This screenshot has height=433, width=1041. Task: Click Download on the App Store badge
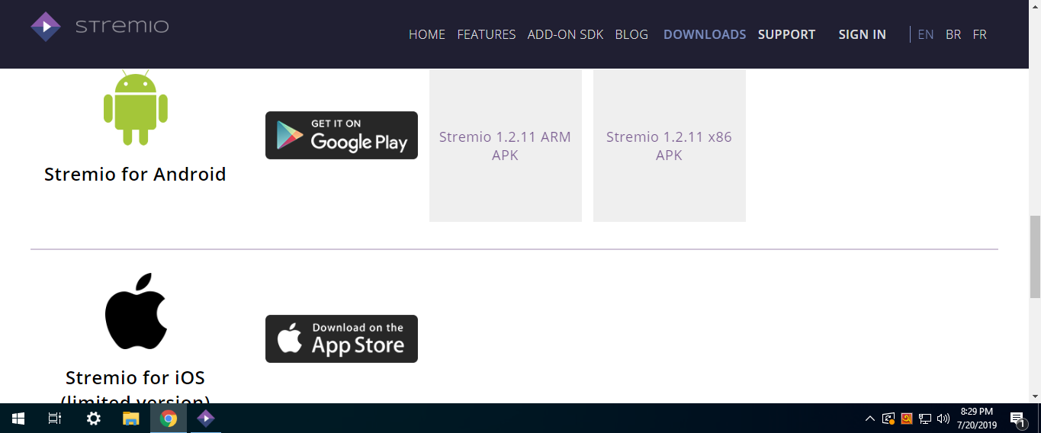pos(342,338)
